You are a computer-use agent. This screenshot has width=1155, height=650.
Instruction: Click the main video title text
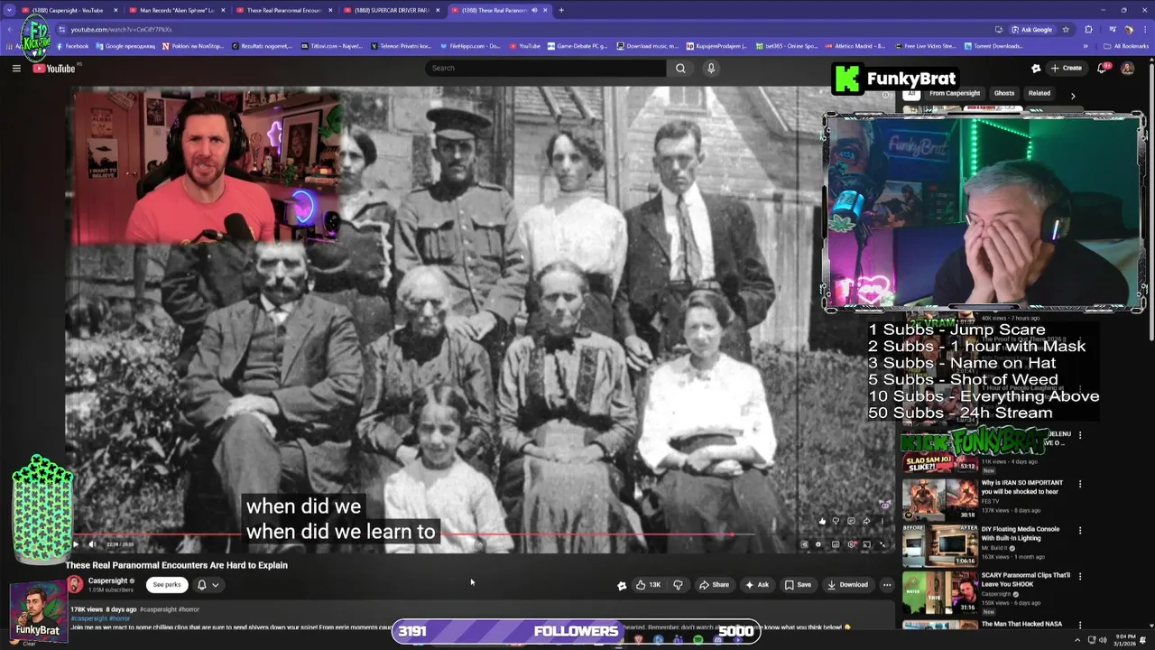pyautogui.click(x=176, y=565)
